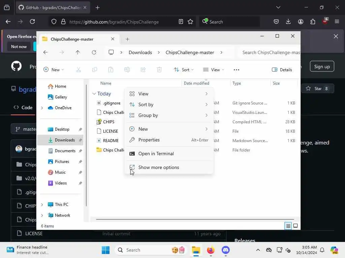The image size is (345, 258).
Task: Choose Properties from the context menu
Action: [169, 140]
